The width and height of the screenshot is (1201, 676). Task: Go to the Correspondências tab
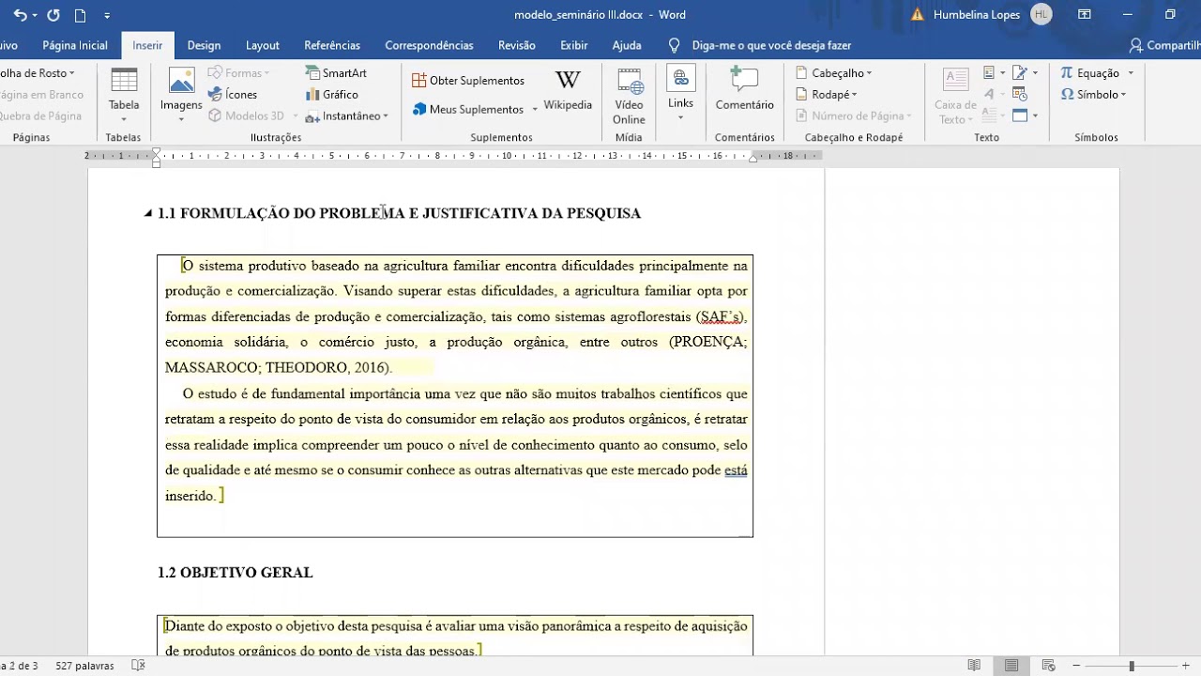point(429,45)
